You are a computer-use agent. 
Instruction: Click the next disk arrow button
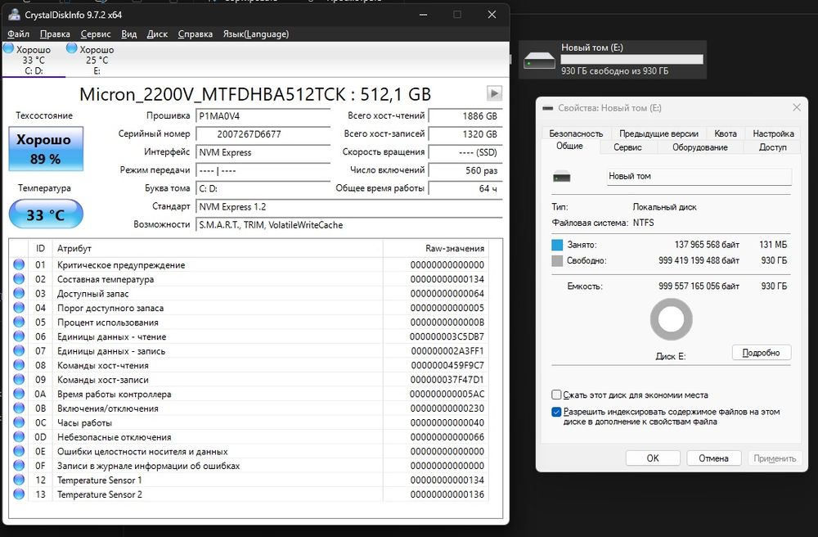click(494, 93)
